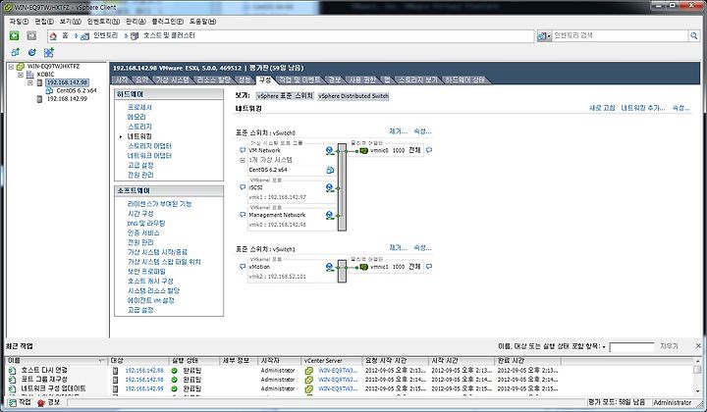Viewport: 707px width, 412px height.
Task: Click the inventory search input field
Action: click(620, 36)
